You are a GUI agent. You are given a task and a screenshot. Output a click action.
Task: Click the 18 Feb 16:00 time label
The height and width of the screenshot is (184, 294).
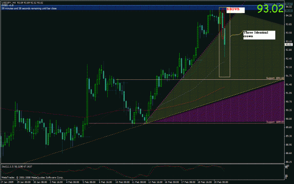coord(205,182)
